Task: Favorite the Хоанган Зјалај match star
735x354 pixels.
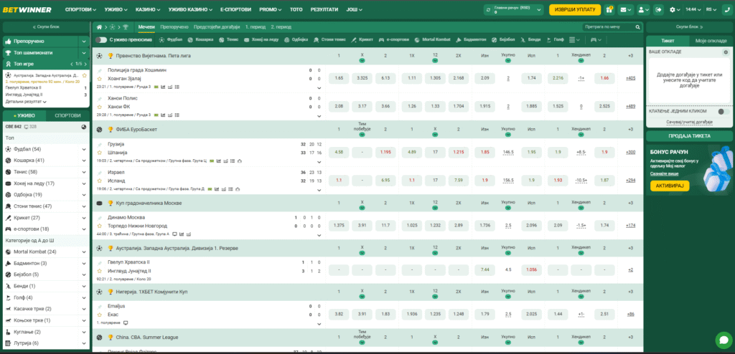Action: coord(99,79)
